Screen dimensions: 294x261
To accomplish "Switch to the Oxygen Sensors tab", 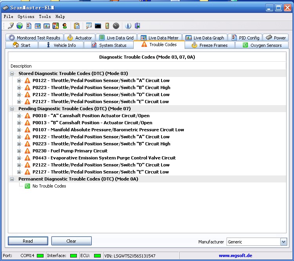I will (x=262, y=45).
